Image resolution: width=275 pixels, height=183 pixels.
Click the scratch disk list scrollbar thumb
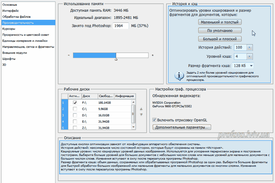click(x=133, y=114)
